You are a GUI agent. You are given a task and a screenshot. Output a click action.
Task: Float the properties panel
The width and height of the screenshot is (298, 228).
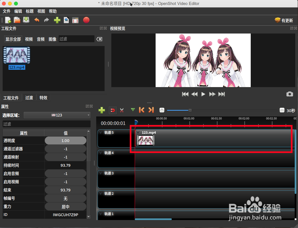87,106
